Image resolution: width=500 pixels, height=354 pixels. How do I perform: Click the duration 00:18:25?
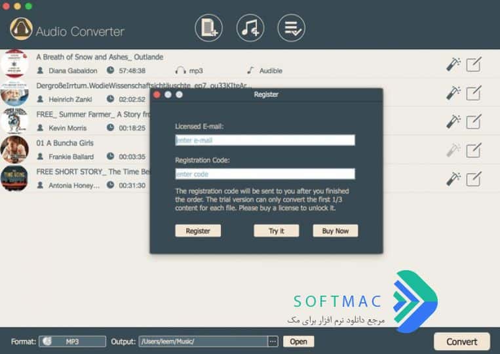(132, 128)
